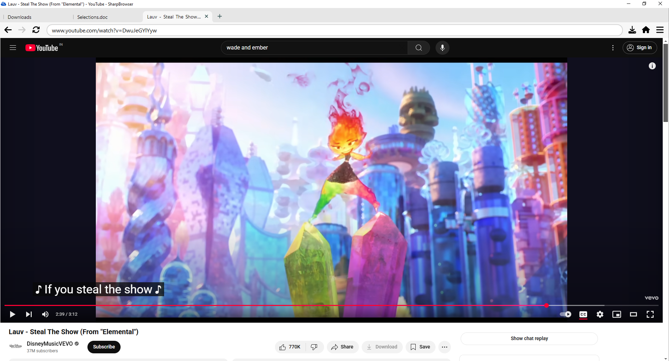Click the YouTube search box
Image resolution: width=669 pixels, height=361 pixels.
[314, 48]
